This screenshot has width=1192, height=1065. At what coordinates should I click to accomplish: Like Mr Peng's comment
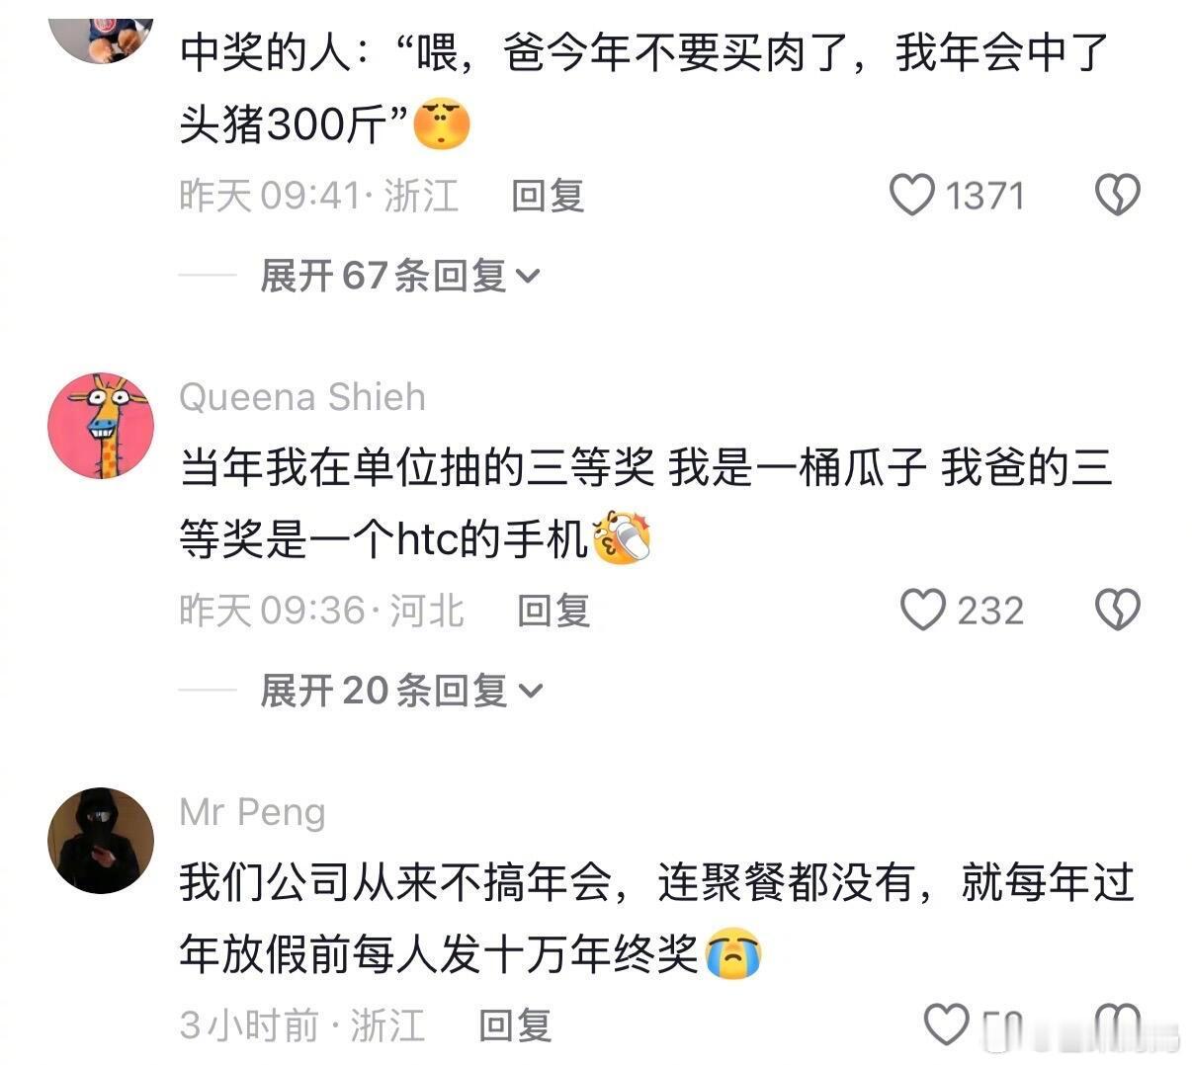946,1024
